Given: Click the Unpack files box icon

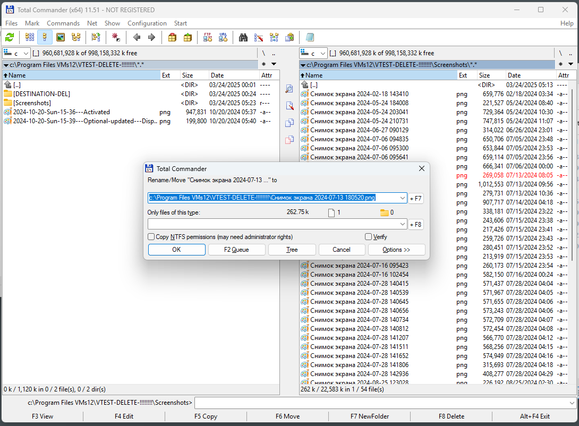Looking at the screenshot, I should [x=188, y=37].
